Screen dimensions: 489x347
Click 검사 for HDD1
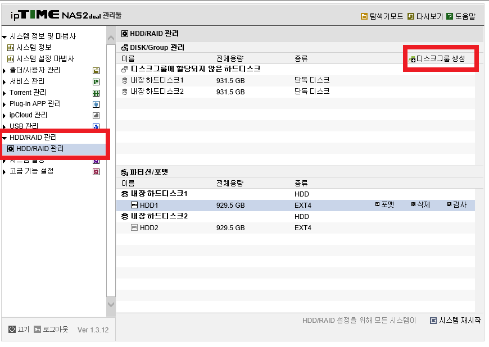(457, 204)
